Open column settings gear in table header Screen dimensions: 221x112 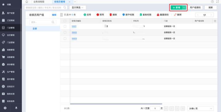click(x=215, y=21)
